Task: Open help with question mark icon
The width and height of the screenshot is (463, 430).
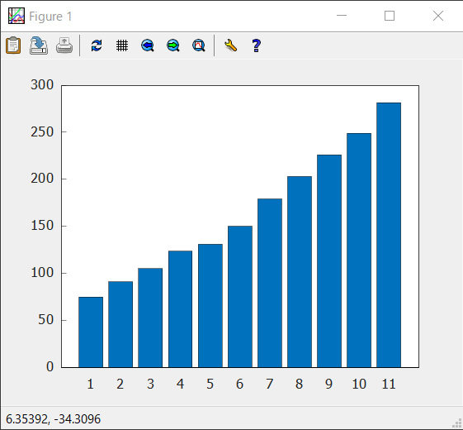Action: click(x=257, y=45)
